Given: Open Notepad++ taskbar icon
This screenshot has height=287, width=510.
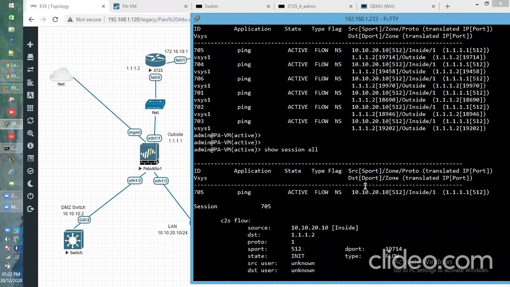Looking at the screenshot, I should click(12, 53).
